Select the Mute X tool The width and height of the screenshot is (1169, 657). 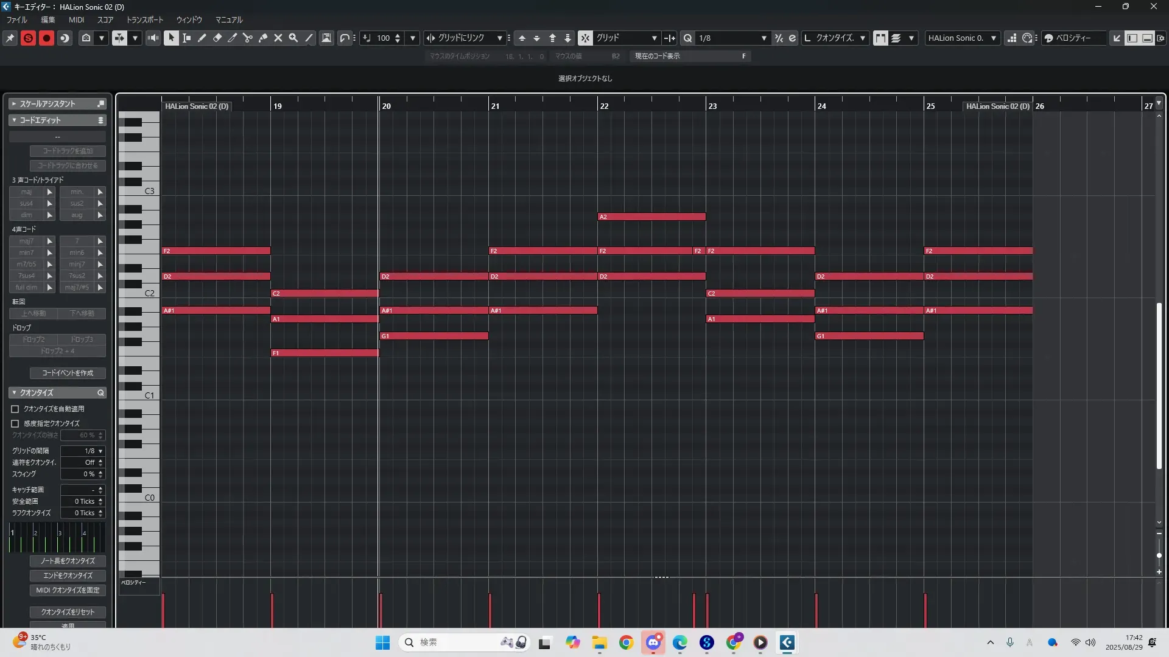pyautogui.click(x=278, y=38)
